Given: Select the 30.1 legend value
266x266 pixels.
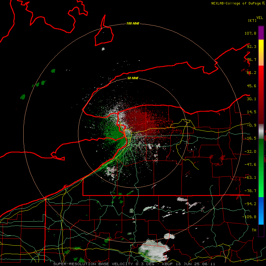Looking at the screenshot, I should 252,99.
